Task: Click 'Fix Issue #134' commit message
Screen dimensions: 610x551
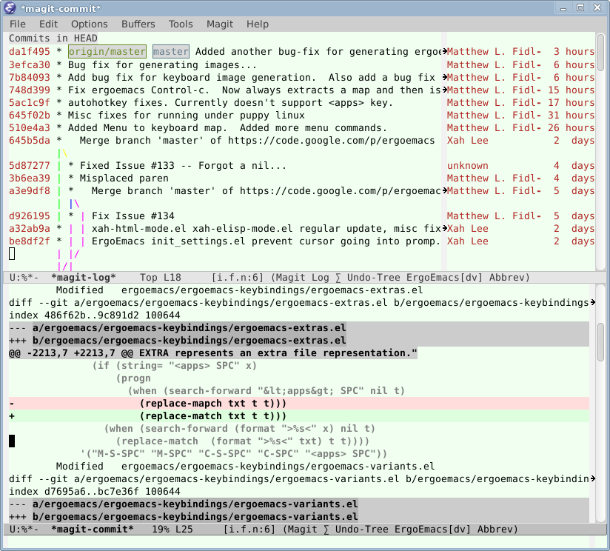Action: click(133, 216)
